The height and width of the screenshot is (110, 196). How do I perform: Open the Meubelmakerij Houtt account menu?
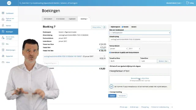[x=174, y=3]
